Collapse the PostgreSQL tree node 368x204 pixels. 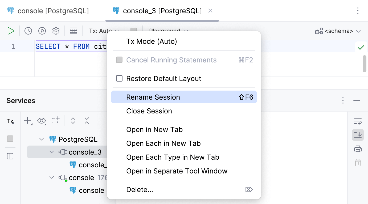tap(42, 139)
